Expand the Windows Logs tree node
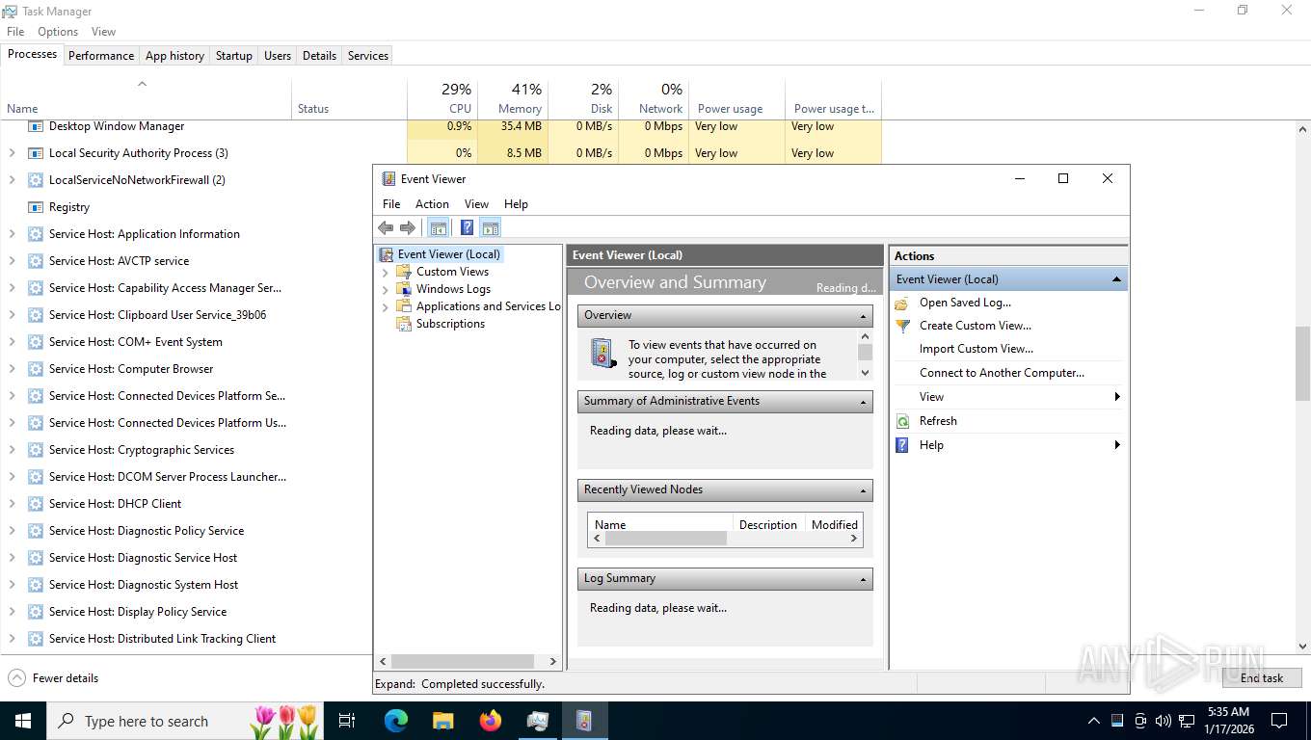 (386, 289)
